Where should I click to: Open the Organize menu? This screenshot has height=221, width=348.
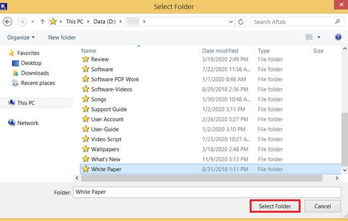[21, 37]
